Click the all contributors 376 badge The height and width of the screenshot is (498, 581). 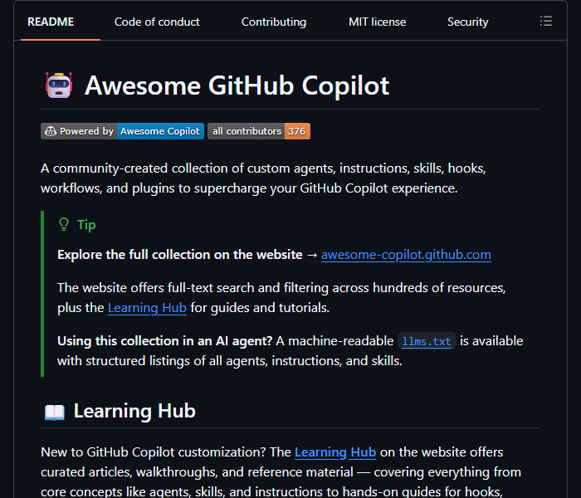[259, 131]
